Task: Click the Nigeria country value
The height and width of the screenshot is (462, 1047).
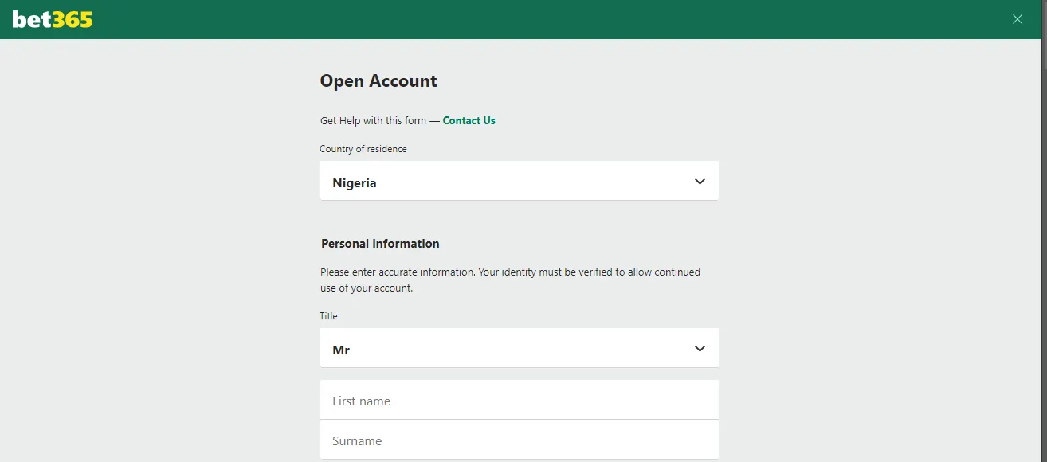Action: coord(354,182)
